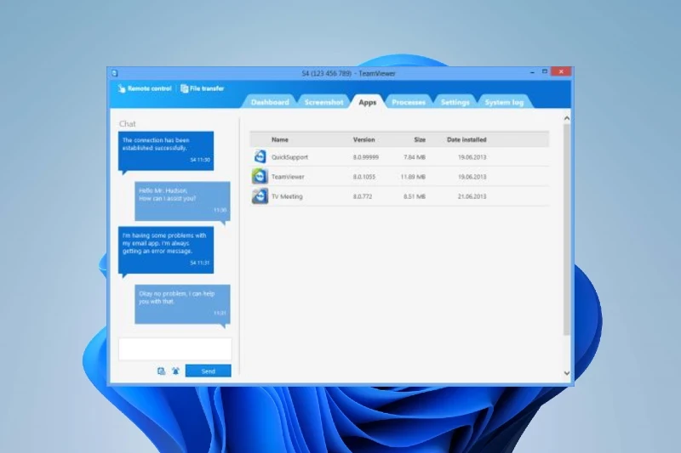Click the 'connection has been established' chat bubble
This screenshot has height=453, width=681.
pos(166,150)
